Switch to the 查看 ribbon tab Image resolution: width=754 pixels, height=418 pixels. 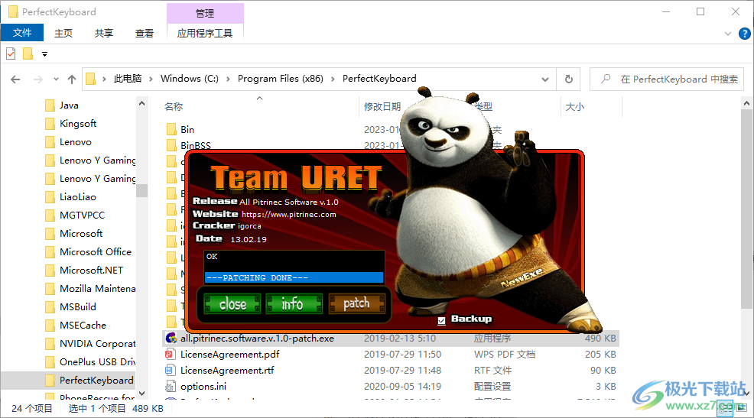[x=145, y=33]
